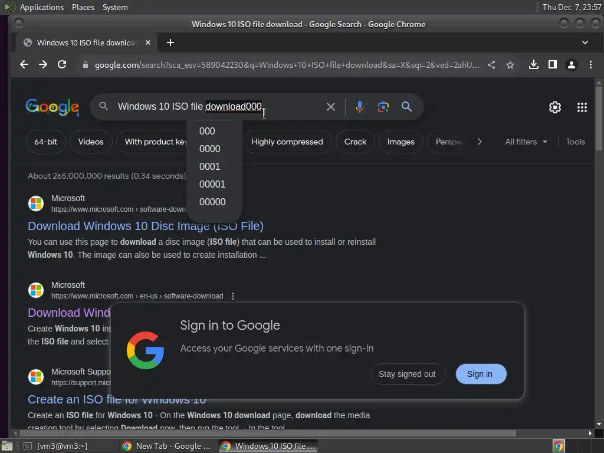Start voice search with microphone
The height and width of the screenshot is (453, 604).
[x=359, y=107]
